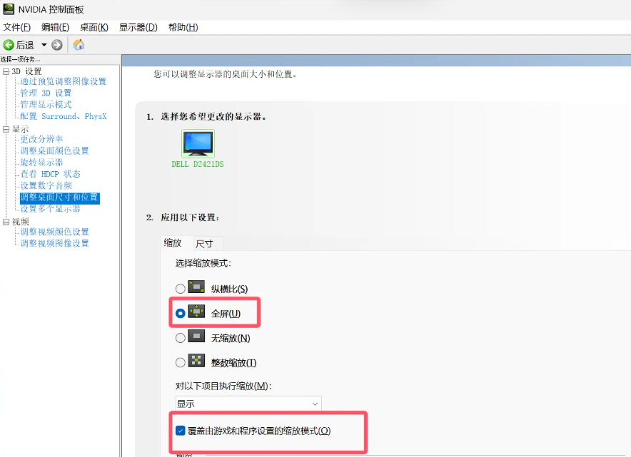Open 配置 Surround、PhysX link
This screenshot has height=457, width=631.
pos(64,116)
